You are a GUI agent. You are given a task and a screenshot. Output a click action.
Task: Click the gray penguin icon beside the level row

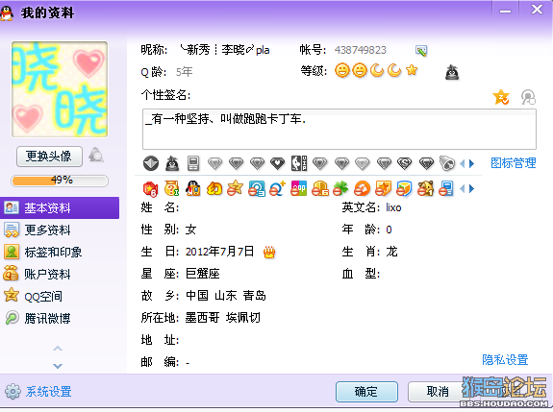click(452, 73)
